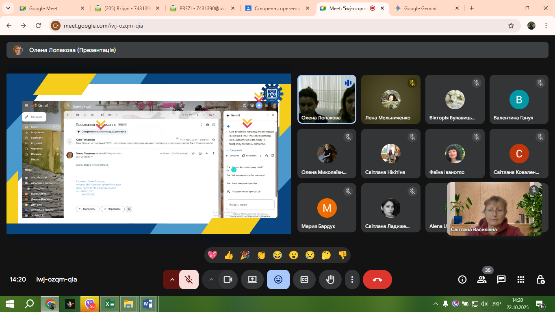Open the more options three-dot menu

point(352,279)
